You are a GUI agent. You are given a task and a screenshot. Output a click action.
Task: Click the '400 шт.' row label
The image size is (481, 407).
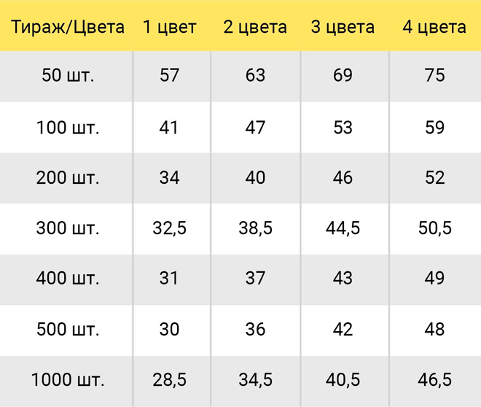coord(68,278)
